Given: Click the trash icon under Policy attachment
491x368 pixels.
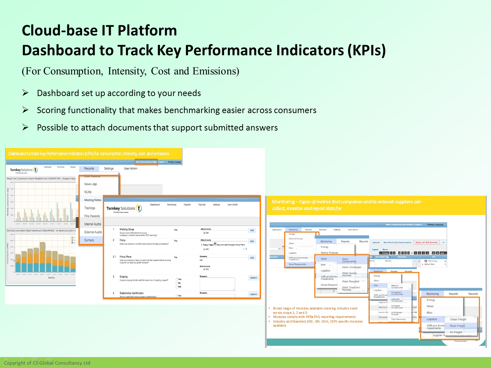Looking at the screenshot, I should pyautogui.click(x=246, y=249).
